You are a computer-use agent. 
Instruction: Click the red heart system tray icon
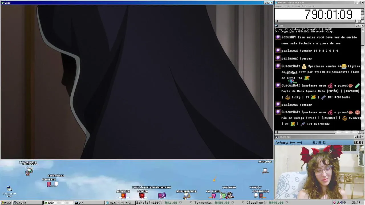pyautogui.click(x=334, y=203)
